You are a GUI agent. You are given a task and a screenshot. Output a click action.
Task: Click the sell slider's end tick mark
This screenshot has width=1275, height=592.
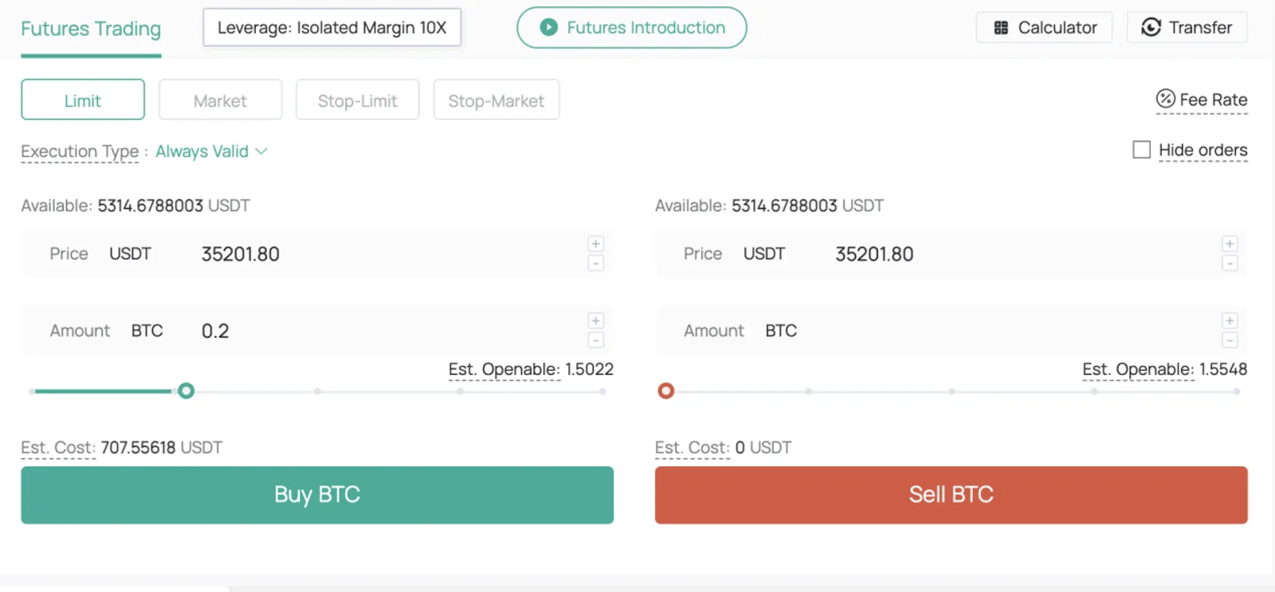point(1237,391)
